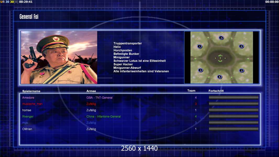Click Zufällig army in OMrian's row
The width and height of the screenshot is (279, 157).
point(91,129)
